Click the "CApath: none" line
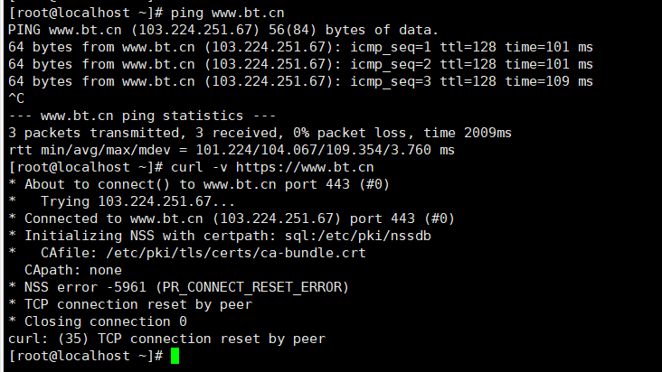This screenshot has height=372, width=662. [x=73, y=270]
